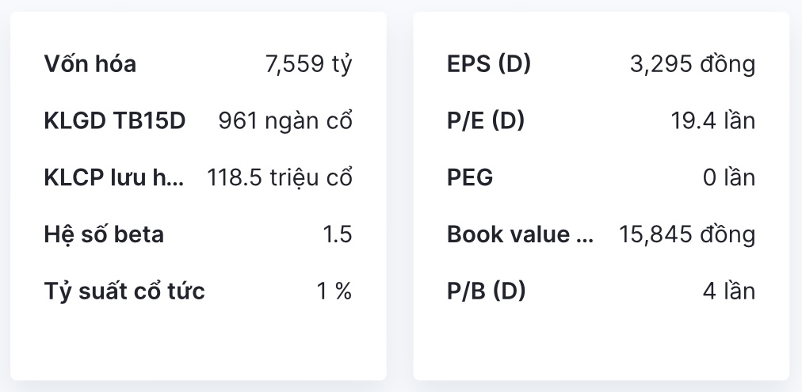
Task: Click the Tỷ suất cổ tức label
Action: click(x=124, y=291)
